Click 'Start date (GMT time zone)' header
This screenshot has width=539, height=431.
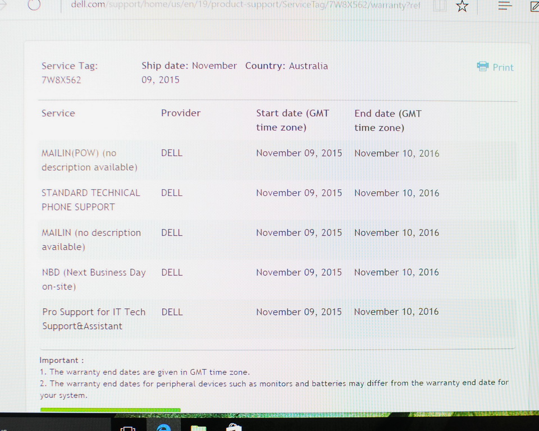point(293,120)
